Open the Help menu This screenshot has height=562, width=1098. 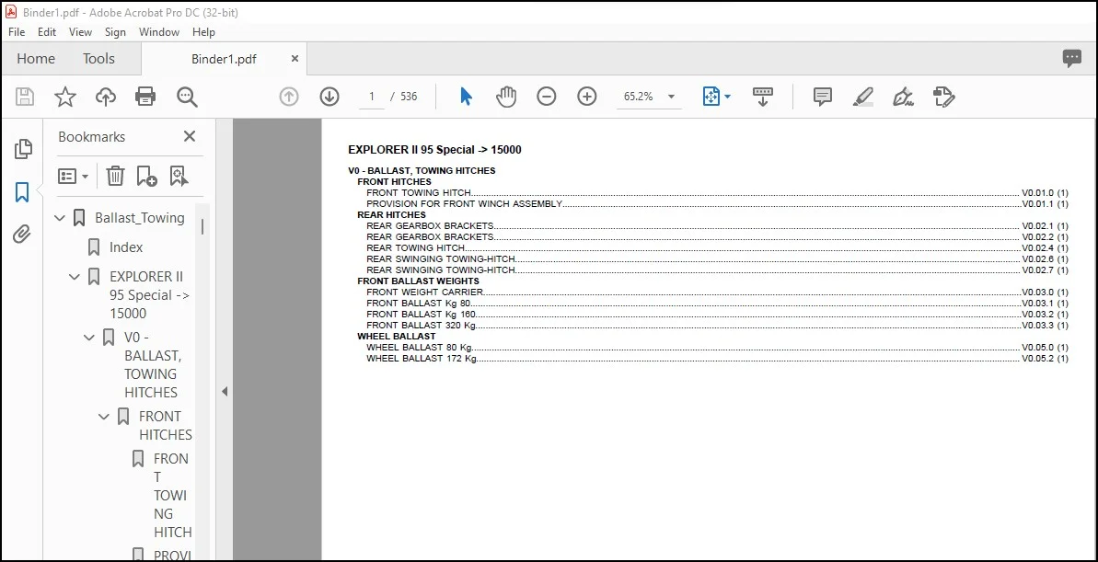(x=203, y=32)
